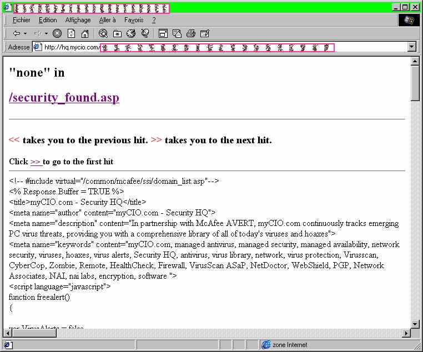
Task: Click the '"none" in' heading
Action: (x=37, y=73)
